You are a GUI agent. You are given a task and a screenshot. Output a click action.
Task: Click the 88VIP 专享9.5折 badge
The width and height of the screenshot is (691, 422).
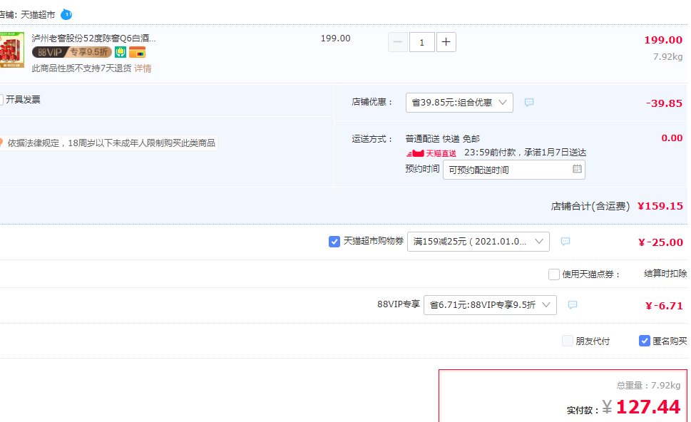click(x=72, y=52)
